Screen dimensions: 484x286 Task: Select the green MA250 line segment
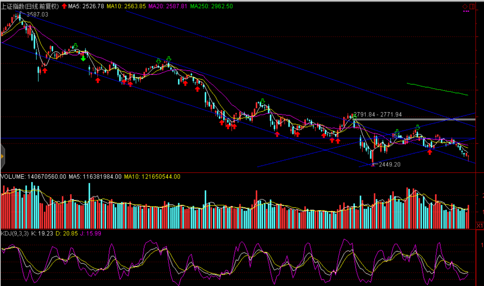tap(437, 89)
